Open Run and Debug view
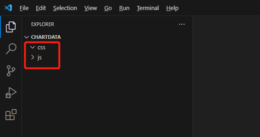Image resolution: width=260 pixels, height=137 pixels. click(x=11, y=93)
